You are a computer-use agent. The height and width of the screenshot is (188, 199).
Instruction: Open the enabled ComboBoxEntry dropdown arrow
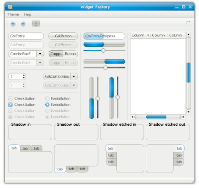tap(40, 54)
